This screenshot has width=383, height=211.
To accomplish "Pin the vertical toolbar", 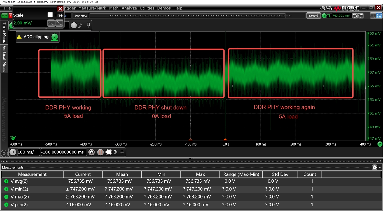I will point(88,25).
